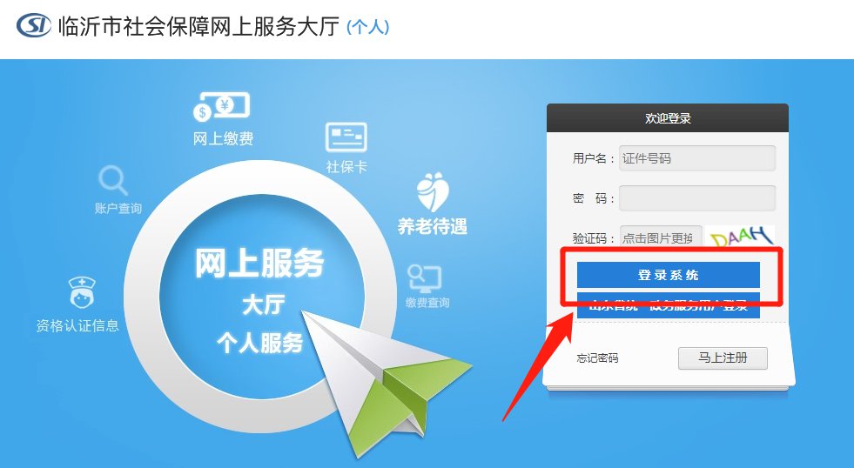Click the SI logo in header
The height and width of the screenshot is (468, 854).
34,25
